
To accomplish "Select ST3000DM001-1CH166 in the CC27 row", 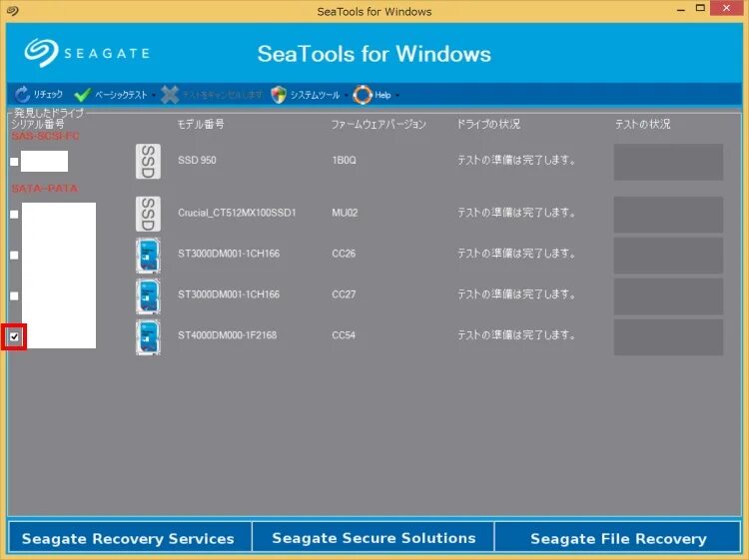I will (x=229, y=294).
